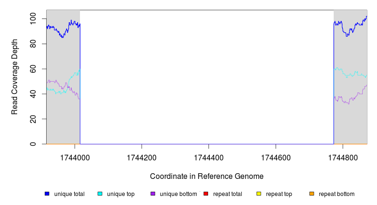This screenshot has width=377, height=205.
Task: Click the 1744600 x-axis tick label
Action: (x=276, y=157)
